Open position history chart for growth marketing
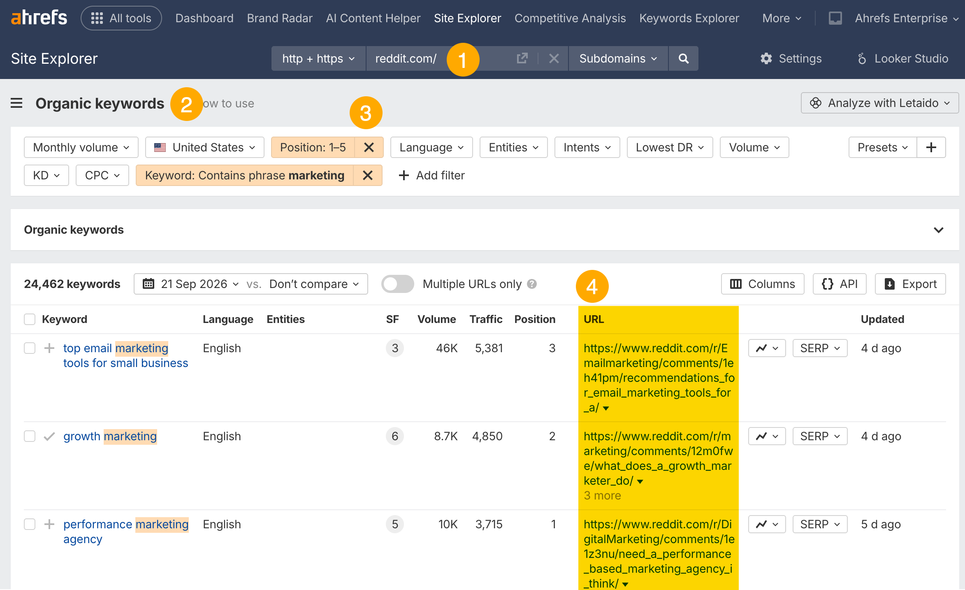Image resolution: width=965 pixels, height=590 pixels. click(767, 436)
